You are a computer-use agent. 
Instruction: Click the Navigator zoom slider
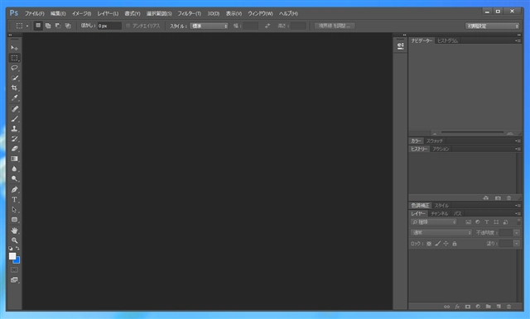click(x=472, y=132)
